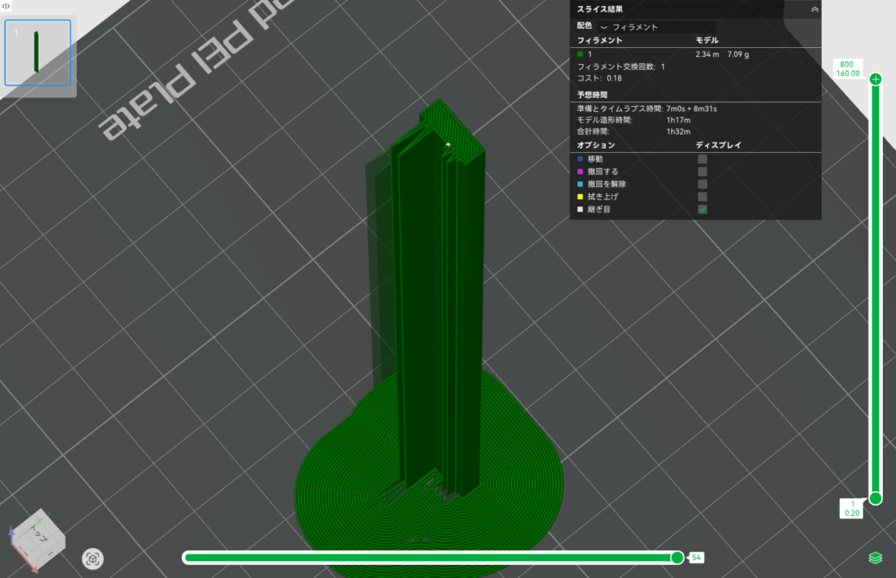The image size is (896, 578).
Task: Click the fit-view camera icon
Action: [93, 558]
